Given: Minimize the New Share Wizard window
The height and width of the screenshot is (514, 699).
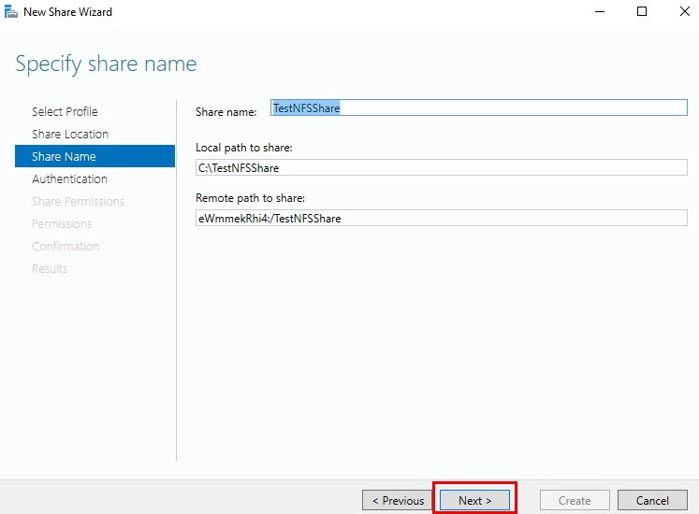Looking at the screenshot, I should click(x=598, y=12).
